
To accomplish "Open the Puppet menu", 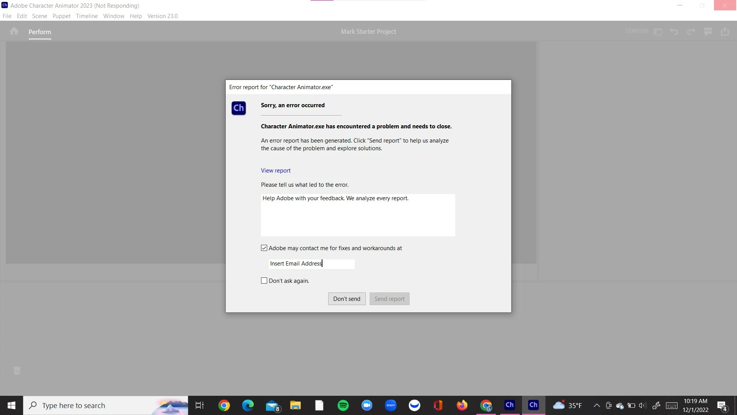I will point(61,16).
